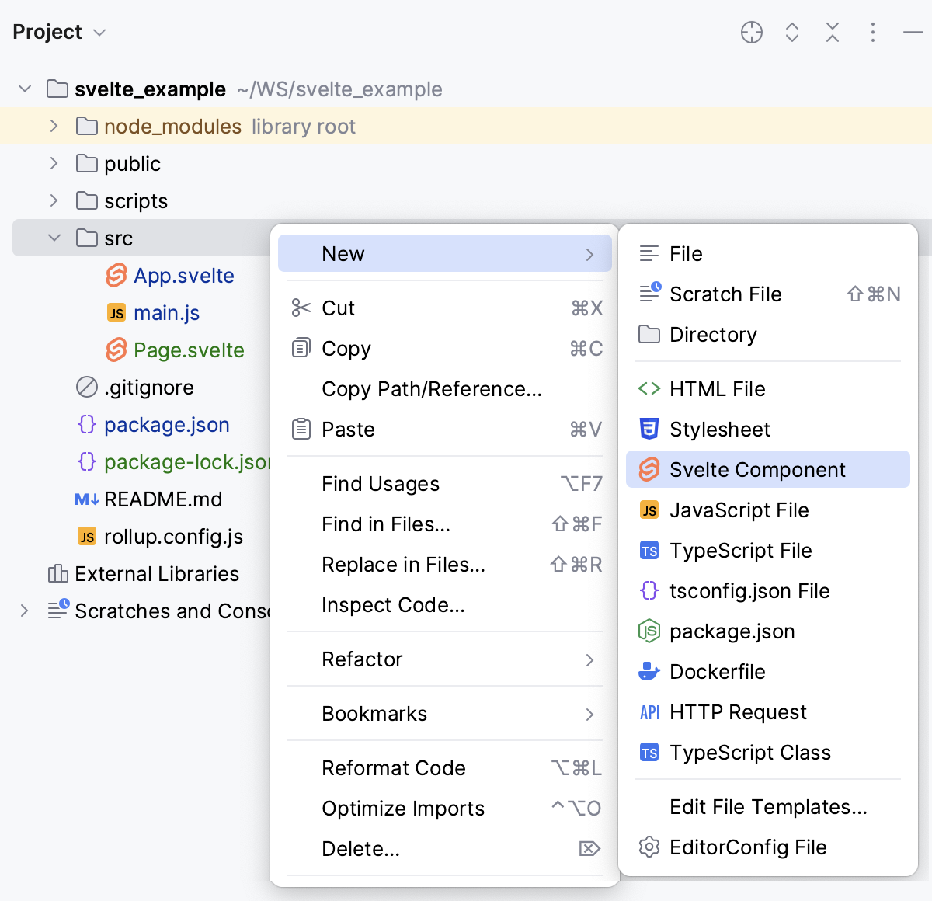Screen dimensions: 932x901
Task: Click the Collapse All icon
Action: click(x=832, y=33)
